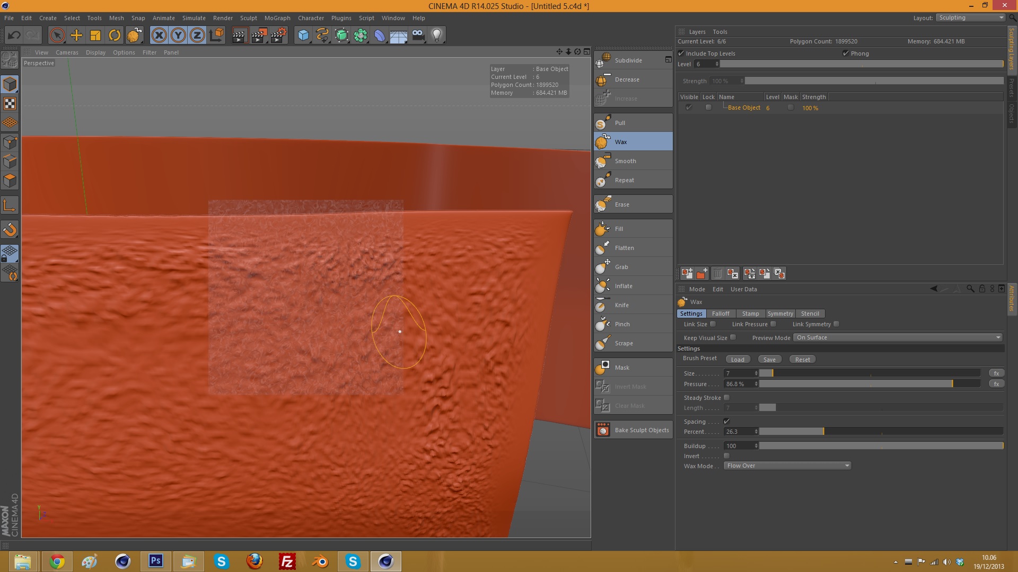
Task: Activate the Inflate brush
Action: point(623,286)
